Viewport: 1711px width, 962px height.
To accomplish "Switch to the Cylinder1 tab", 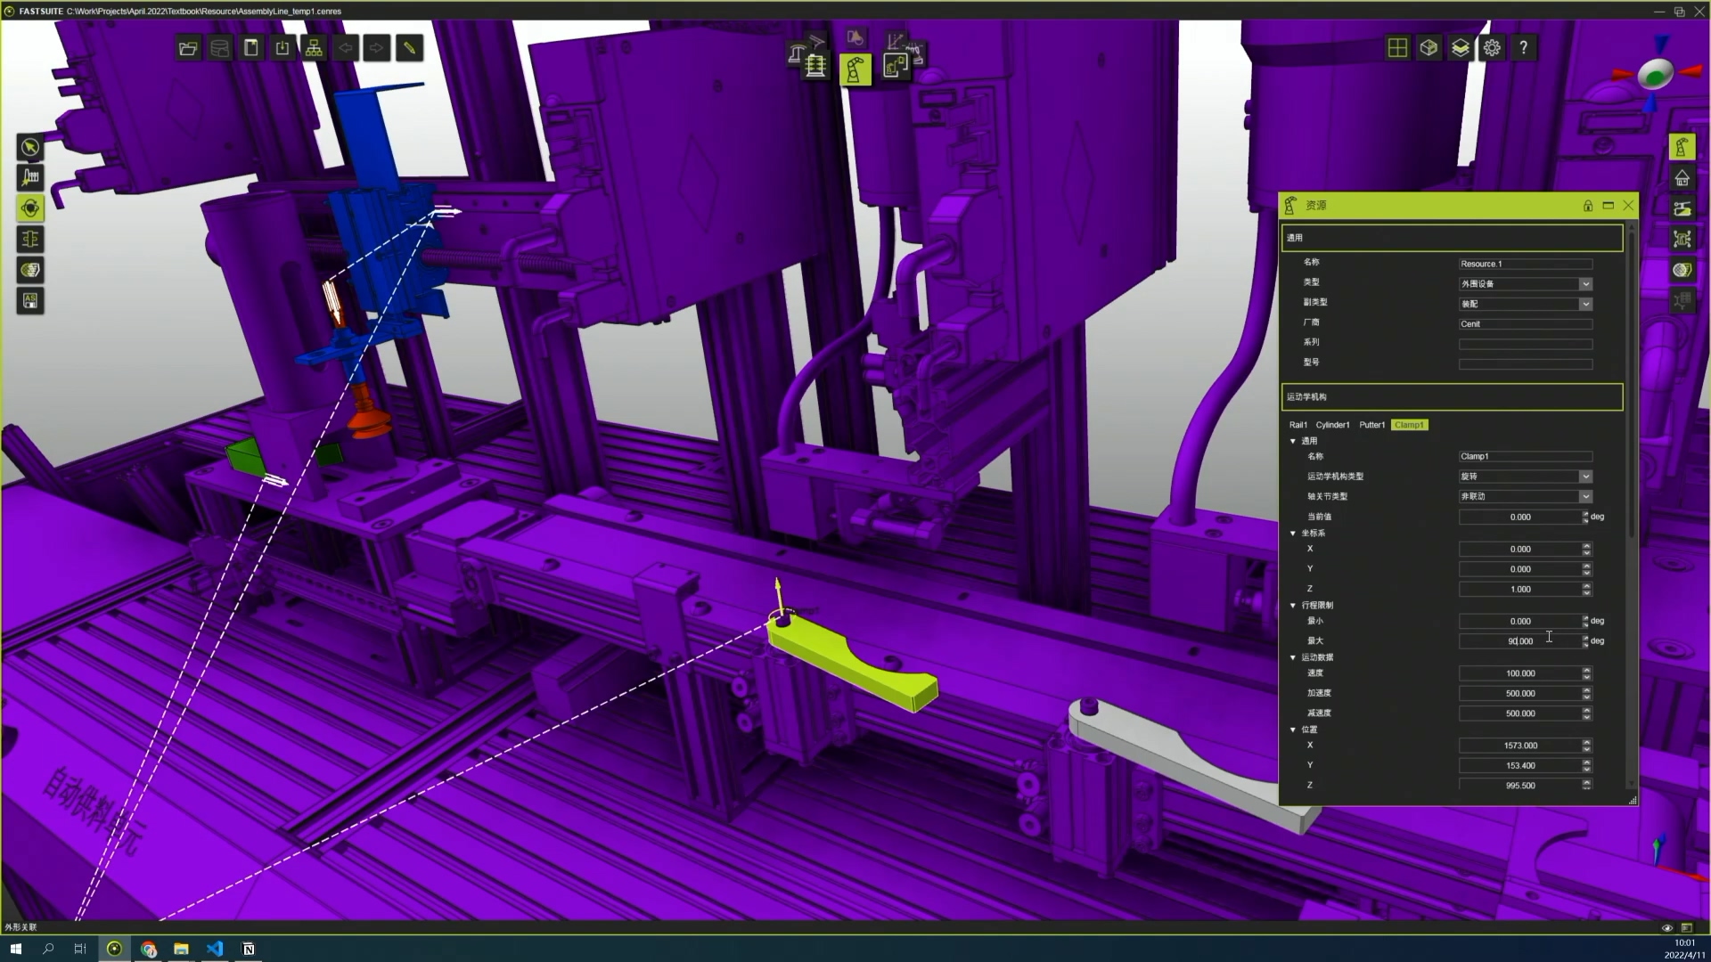I will (x=1332, y=425).
